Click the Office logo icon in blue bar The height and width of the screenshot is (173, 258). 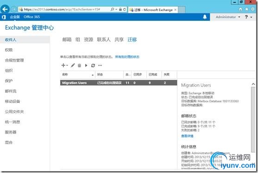point(4,17)
